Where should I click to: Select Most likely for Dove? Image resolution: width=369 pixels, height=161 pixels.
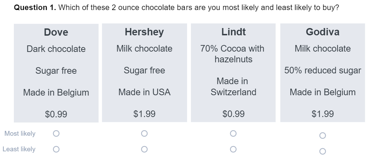pos(56,134)
